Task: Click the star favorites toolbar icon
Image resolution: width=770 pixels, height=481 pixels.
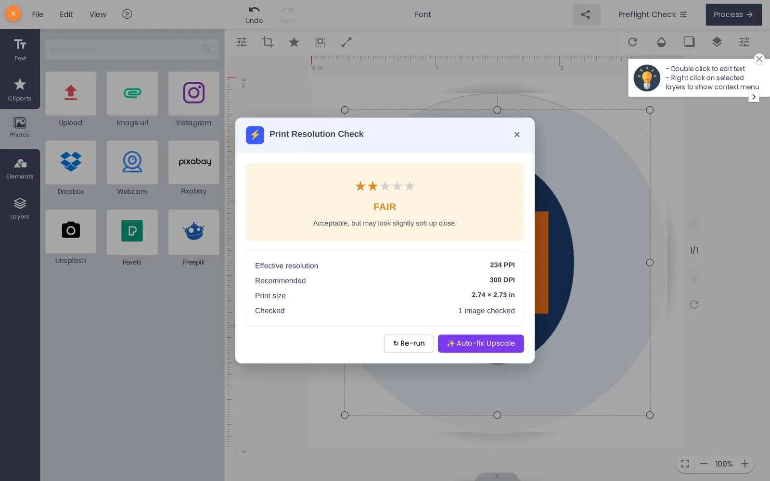Action: click(x=294, y=42)
